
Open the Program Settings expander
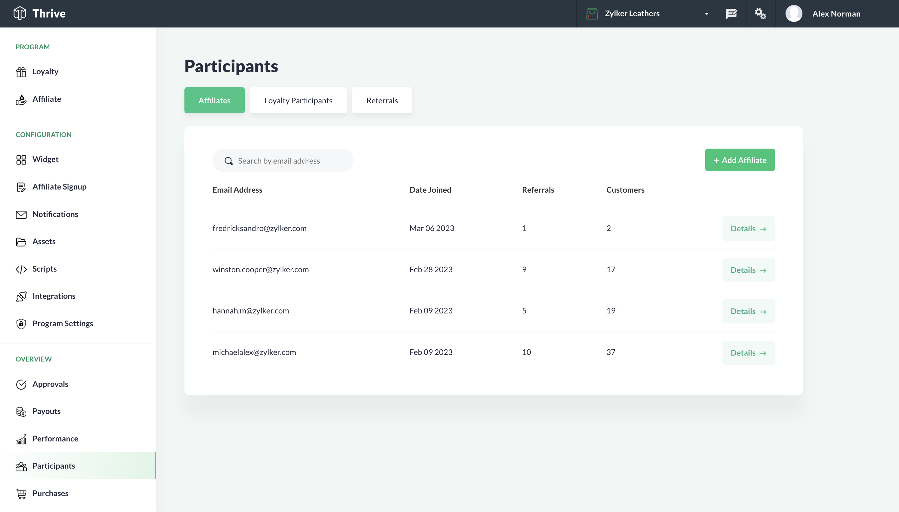(x=63, y=323)
